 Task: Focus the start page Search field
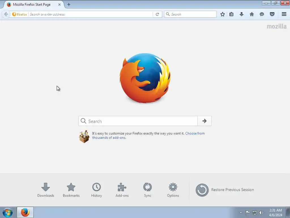(x=138, y=121)
